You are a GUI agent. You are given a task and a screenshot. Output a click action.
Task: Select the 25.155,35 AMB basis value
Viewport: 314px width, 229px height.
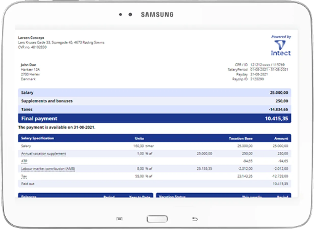pos(204,169)
